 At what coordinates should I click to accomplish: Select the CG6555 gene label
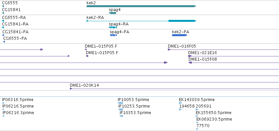pyautogui.click(x=10, y=3)
